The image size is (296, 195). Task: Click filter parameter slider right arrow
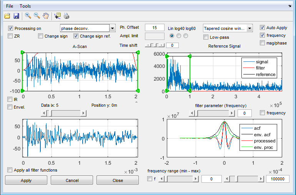pyautogui.click(x=232, y=113)
